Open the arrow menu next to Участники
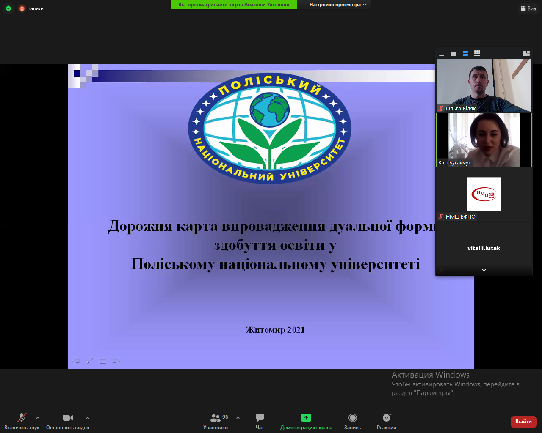This screenshot has height=433, width=542. [x=238, y=418]
